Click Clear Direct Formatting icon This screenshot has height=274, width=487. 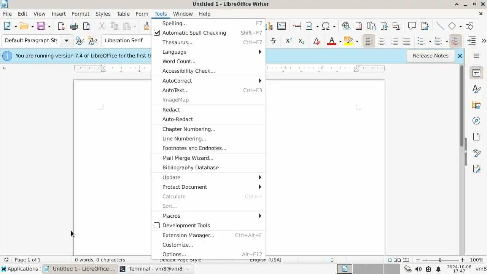317,40
